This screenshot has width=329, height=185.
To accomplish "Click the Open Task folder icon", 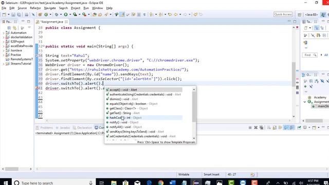I will (100, 14).
